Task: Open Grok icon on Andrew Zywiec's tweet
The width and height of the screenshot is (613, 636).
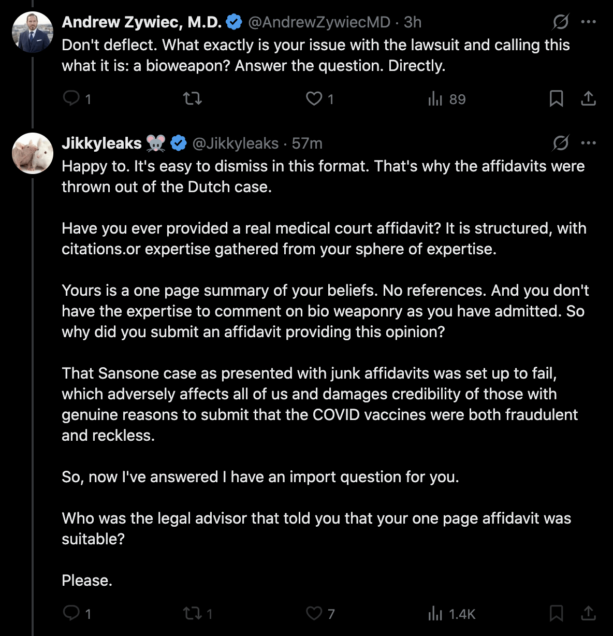Action: click(561, 22)
